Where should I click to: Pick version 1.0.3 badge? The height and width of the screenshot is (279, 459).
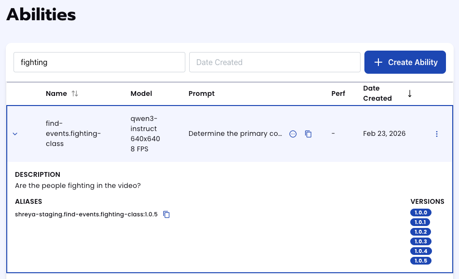pos(420,241)
